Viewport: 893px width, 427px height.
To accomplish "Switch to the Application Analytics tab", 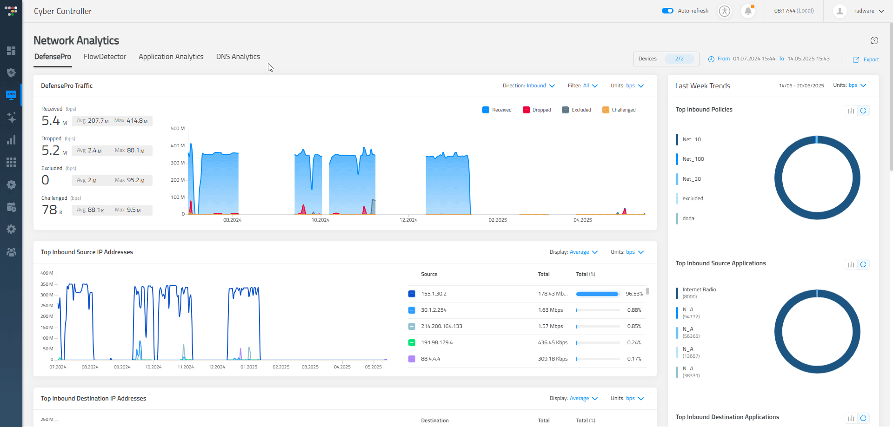I will [x=171, y=57].
